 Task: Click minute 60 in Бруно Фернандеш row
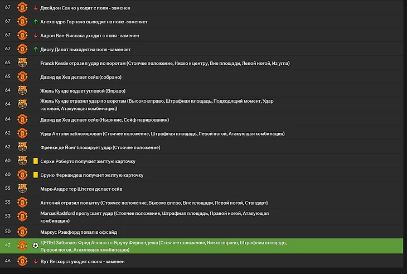coord(8,174)
